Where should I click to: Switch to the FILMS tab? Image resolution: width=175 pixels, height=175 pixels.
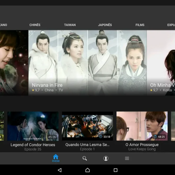point(140,25)
